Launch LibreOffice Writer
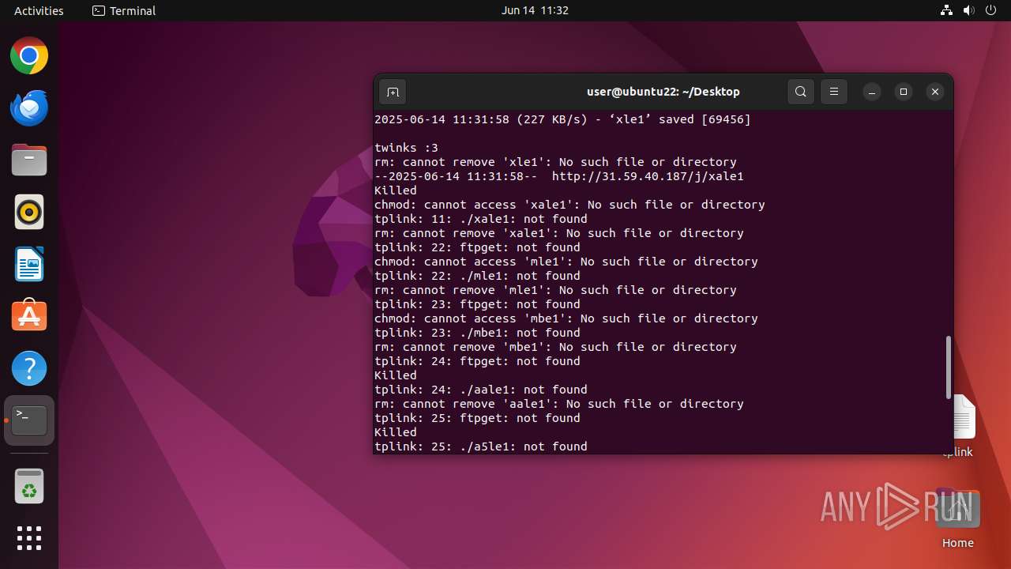Viewport: 1011px width, 569px height. click(29, 265)
